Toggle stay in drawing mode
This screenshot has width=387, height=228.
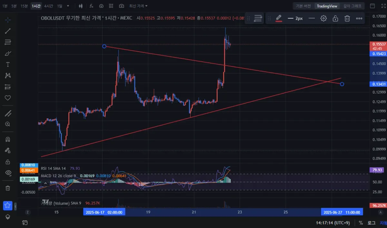coord(8,150)
